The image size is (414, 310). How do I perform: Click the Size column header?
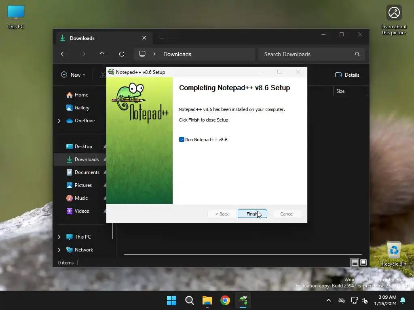pos(350,91)
